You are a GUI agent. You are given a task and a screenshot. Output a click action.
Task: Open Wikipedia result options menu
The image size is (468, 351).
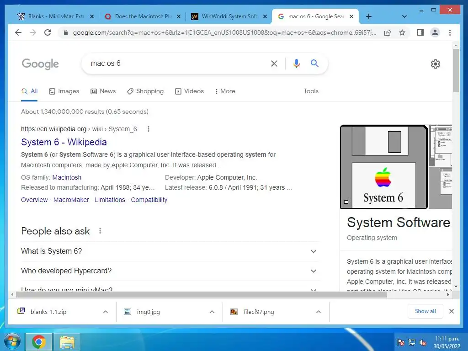(x=149, y=129)
